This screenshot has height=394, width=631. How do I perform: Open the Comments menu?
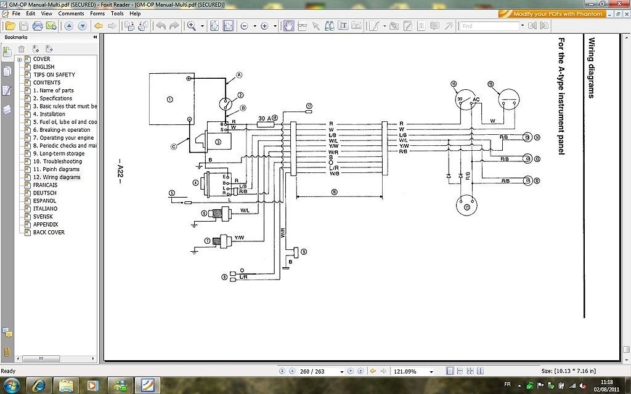coord(71,14)
